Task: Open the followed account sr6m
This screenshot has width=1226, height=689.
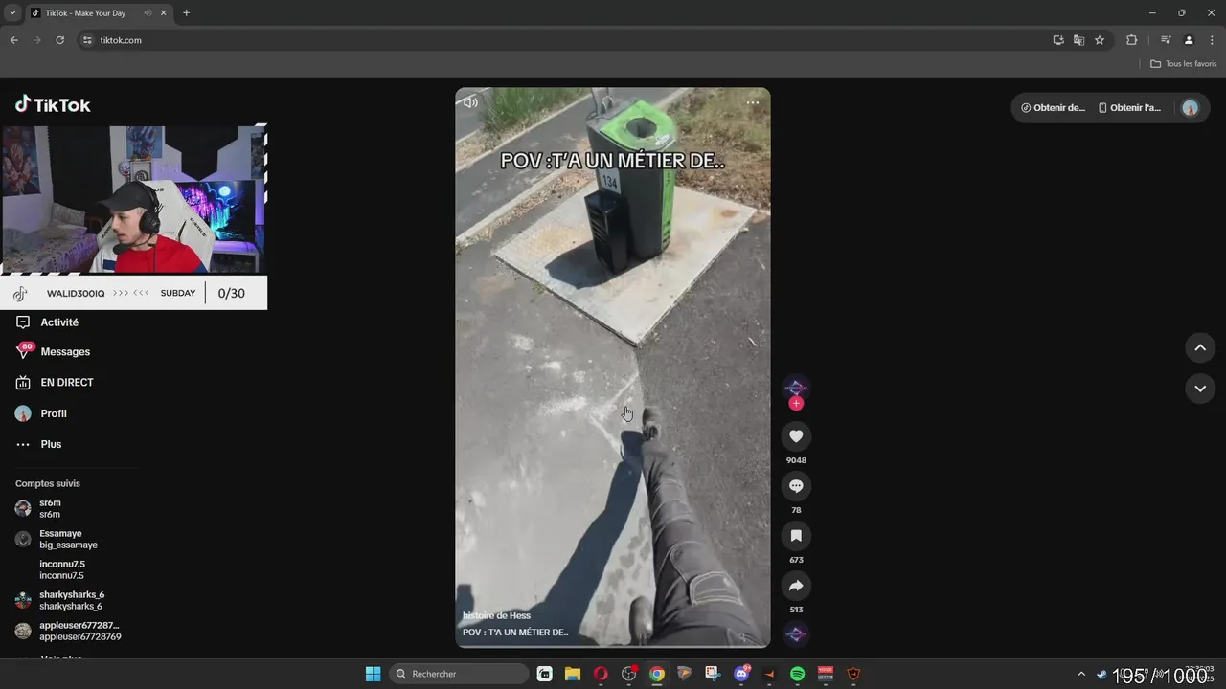Action: [x=50, y=508]
